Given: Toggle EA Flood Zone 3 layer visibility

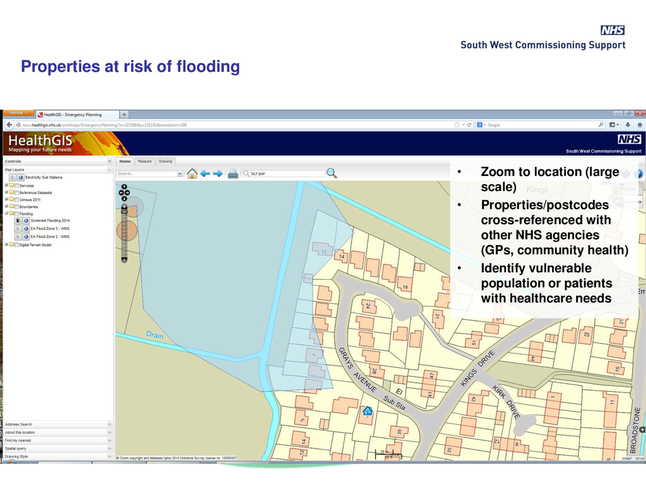Looking at the screenshot, I should pos(18,228).
